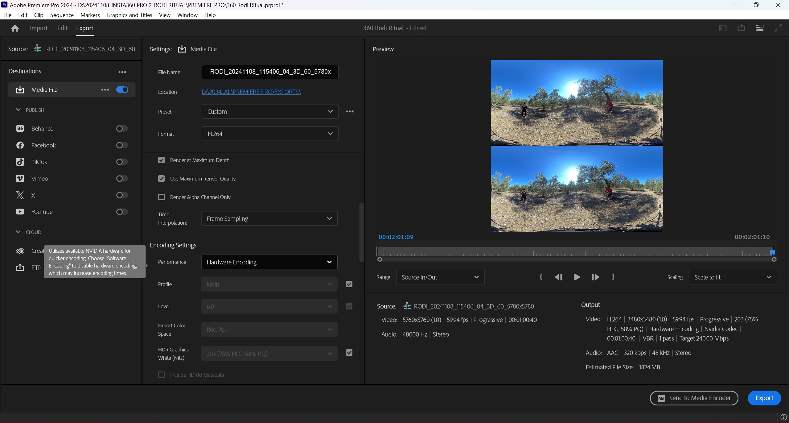The height and width of the screenshot is (423, 789).
Task: Uncheck Use Maximum Render Quality
Action: (x=161, y=179)
